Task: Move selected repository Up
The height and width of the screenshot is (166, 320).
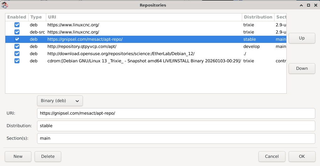Action: [301, 38]
